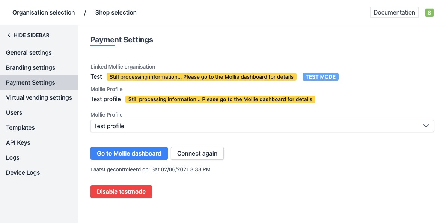Open Device Logs page
The height and width of the screenshot is (223, 446).
(x=23, y=172)
